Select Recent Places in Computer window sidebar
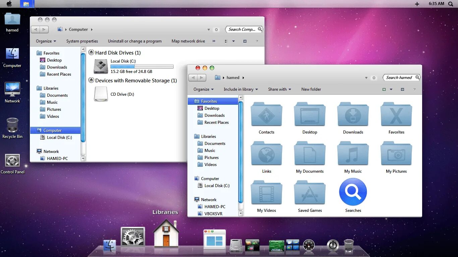This screenshot has width=458, height=257. (x=59, y=74)
